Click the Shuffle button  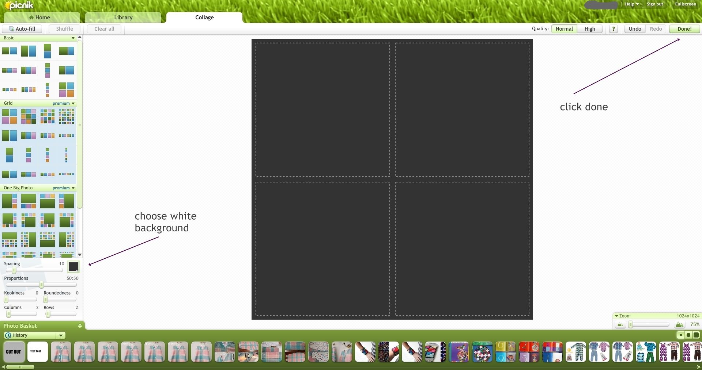65,29
